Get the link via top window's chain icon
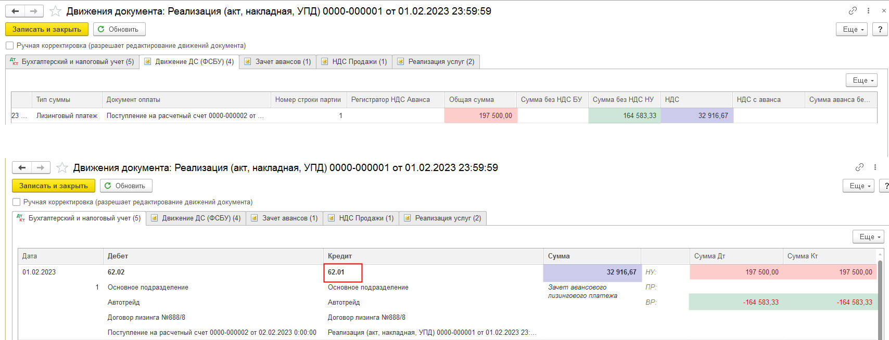 pos(853,10)
